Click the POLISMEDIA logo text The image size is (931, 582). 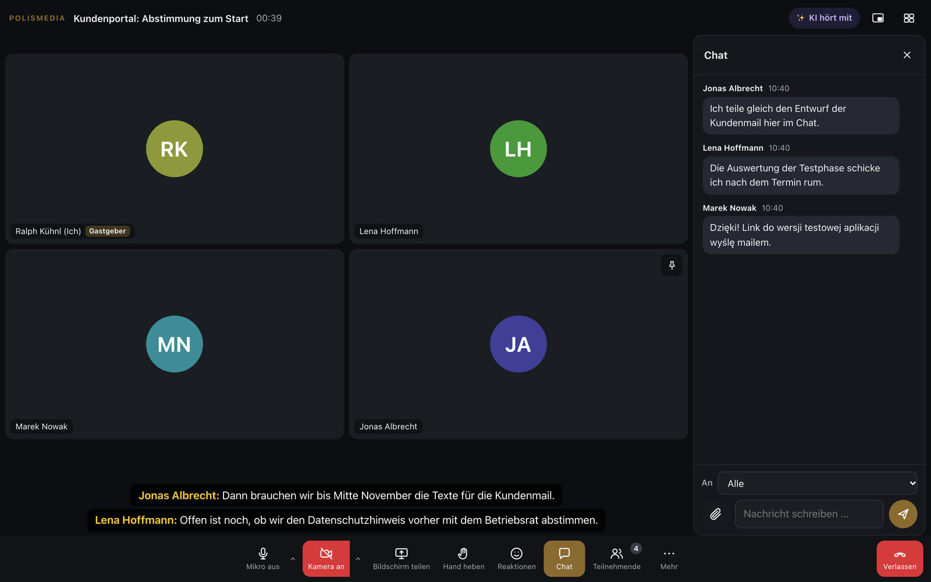(x=37, y=18)
